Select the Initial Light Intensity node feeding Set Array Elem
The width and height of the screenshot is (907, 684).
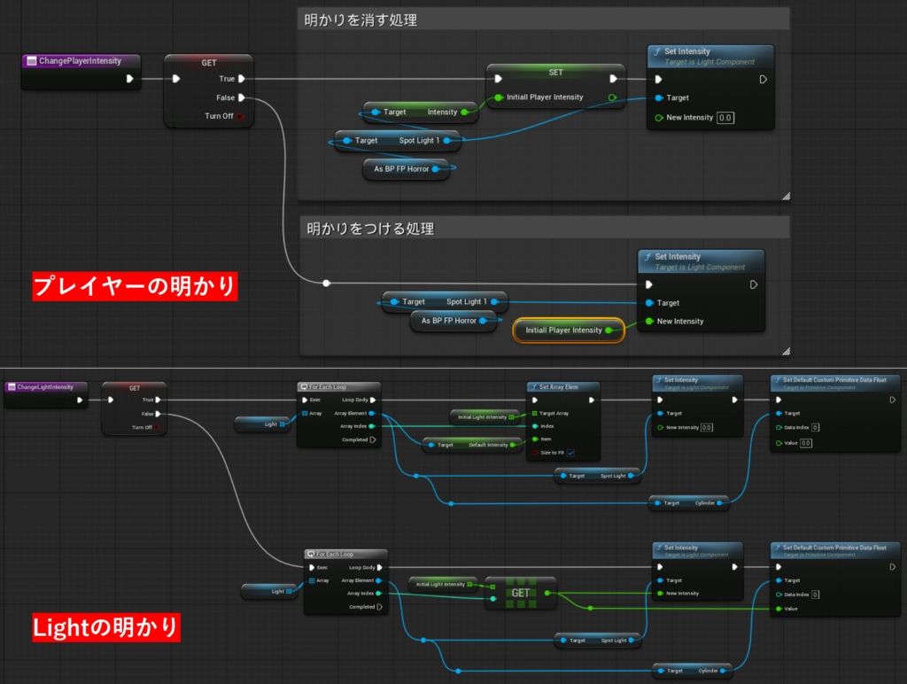pyautogui.click(x=485, y=416)
